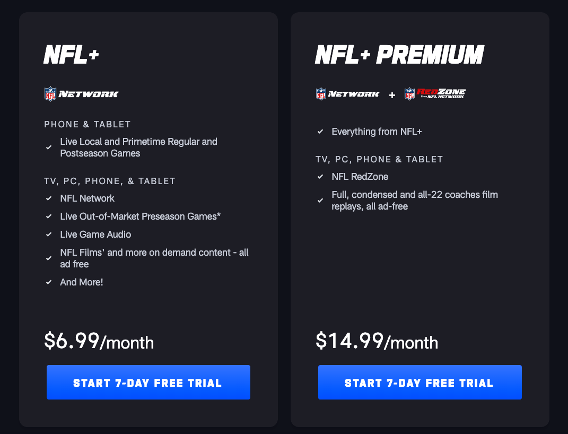Click Live Local and Primetime games text
Image resolution: width=568 pixels, height=434 pixels.
click(139, 147)
